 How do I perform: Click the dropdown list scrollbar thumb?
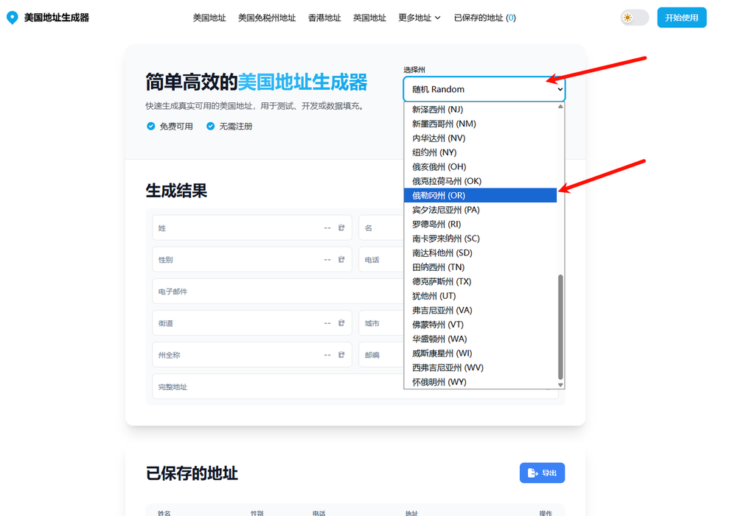(x=560, y=327)
